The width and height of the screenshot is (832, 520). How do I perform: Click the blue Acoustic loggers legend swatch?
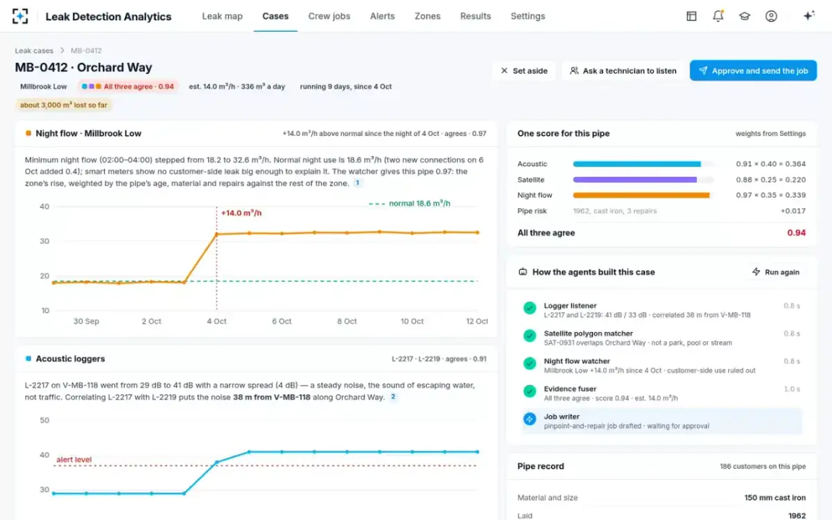click(x=28, y=358)
